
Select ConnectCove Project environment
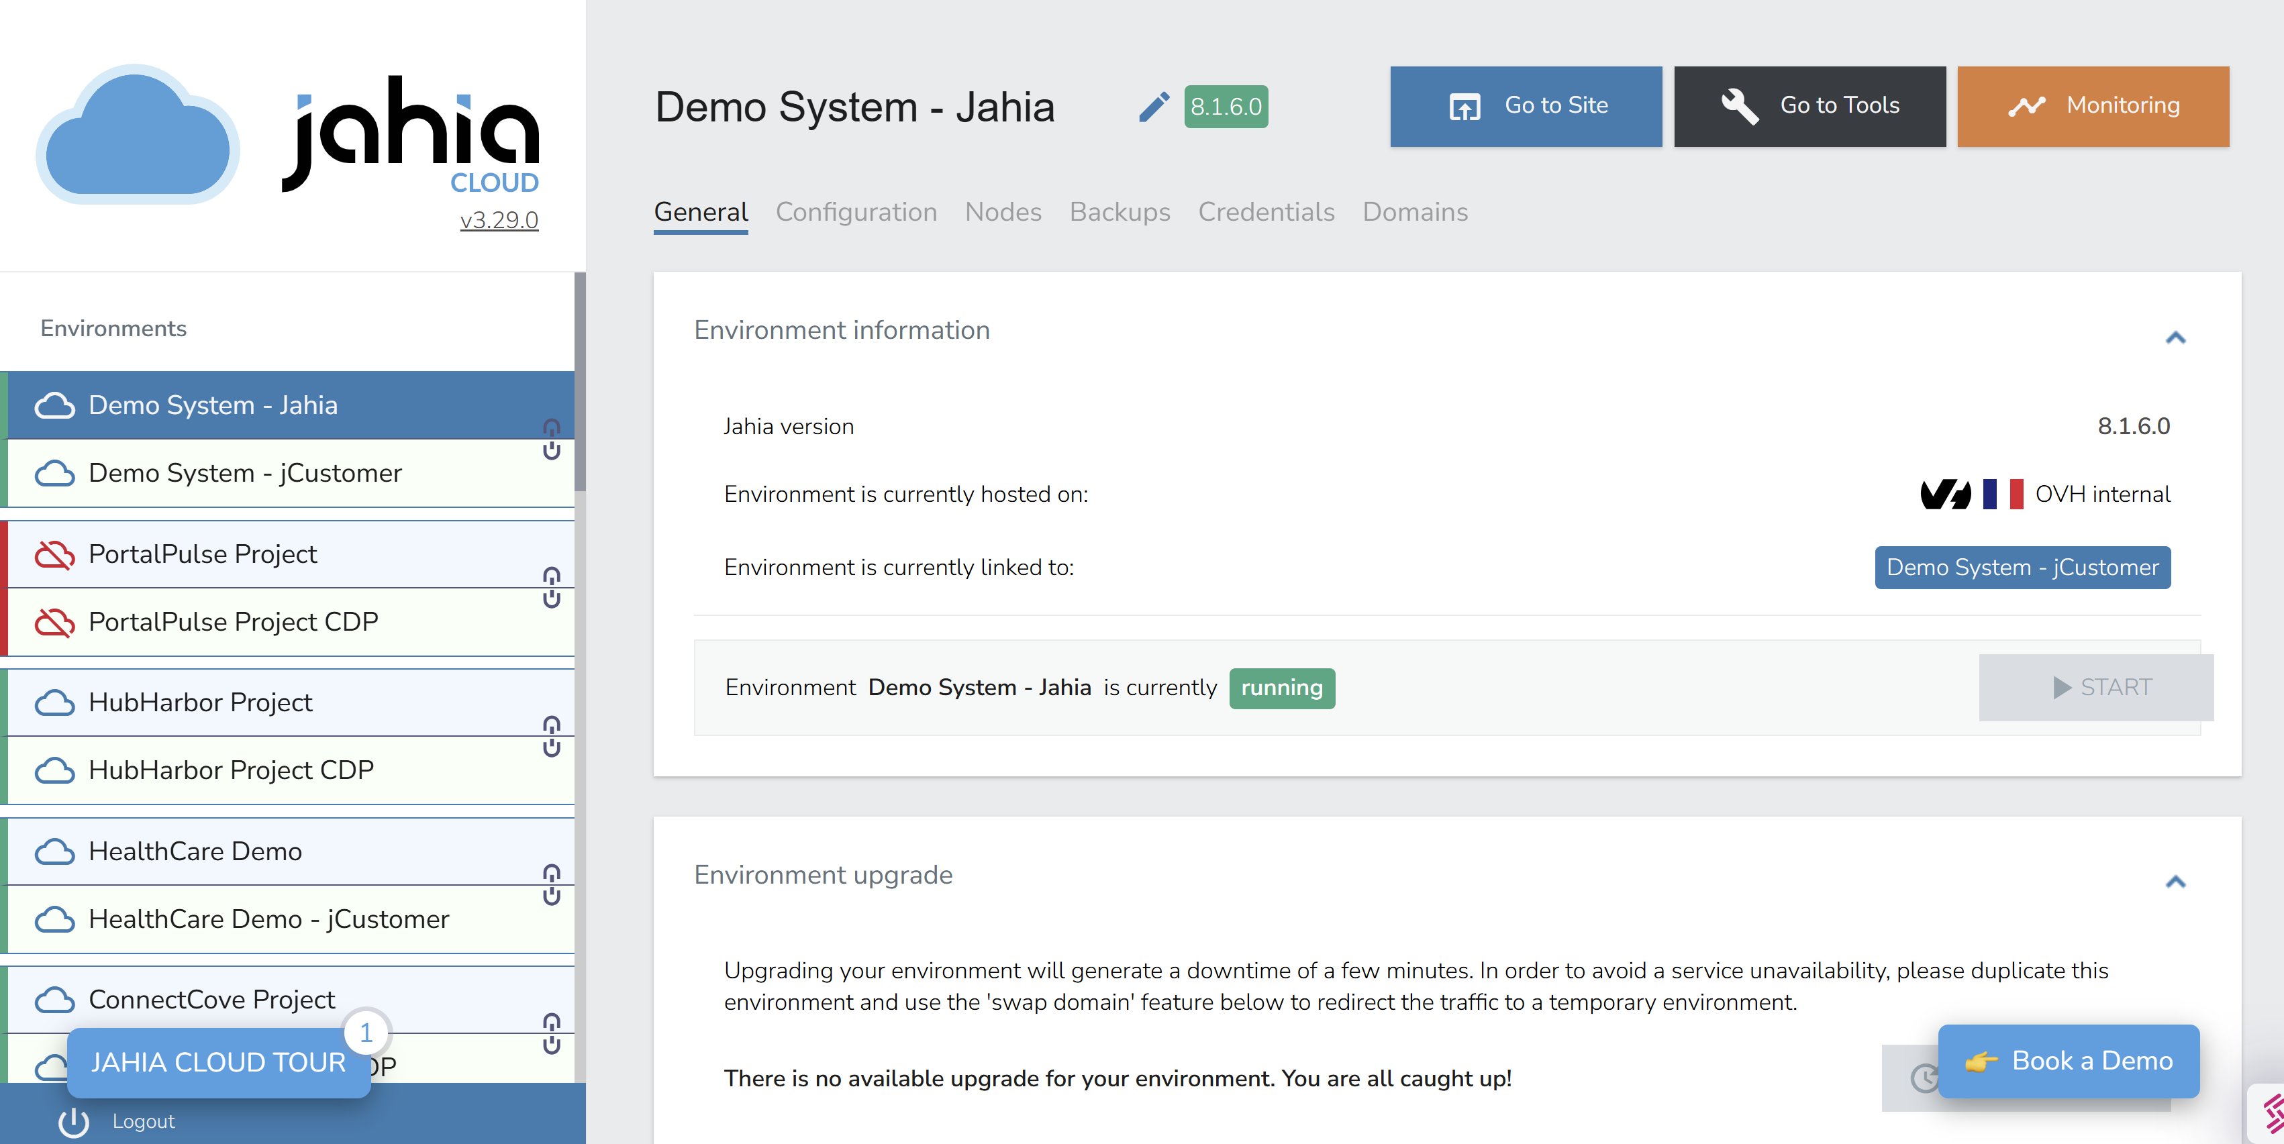287,1000
